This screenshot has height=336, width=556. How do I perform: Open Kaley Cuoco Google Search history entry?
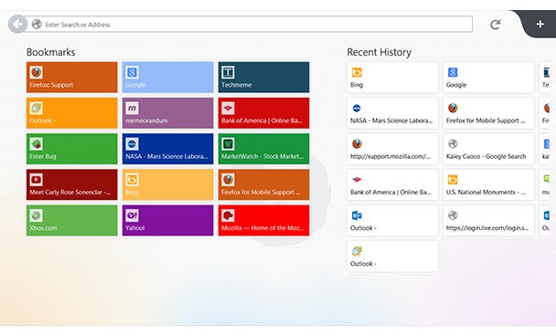(488, 149)
